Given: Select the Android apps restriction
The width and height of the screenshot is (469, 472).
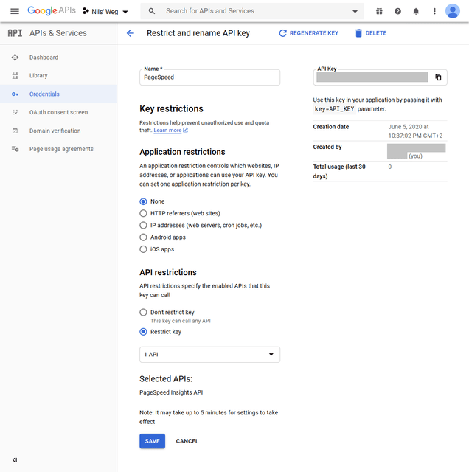Looking at the screenshot, I should [143, 237].
